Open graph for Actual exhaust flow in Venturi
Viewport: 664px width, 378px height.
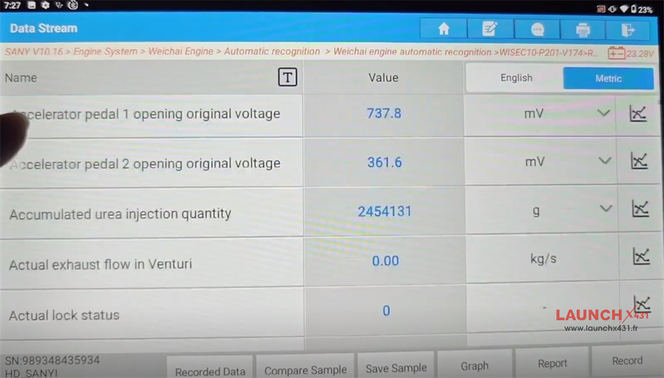click(641, 256)
